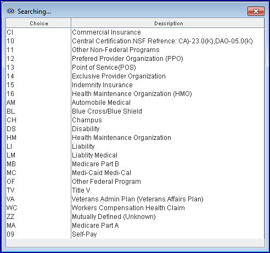Select Point of Service(POS) row
Screen dimensions: 270x253
[x=136, y=68]
